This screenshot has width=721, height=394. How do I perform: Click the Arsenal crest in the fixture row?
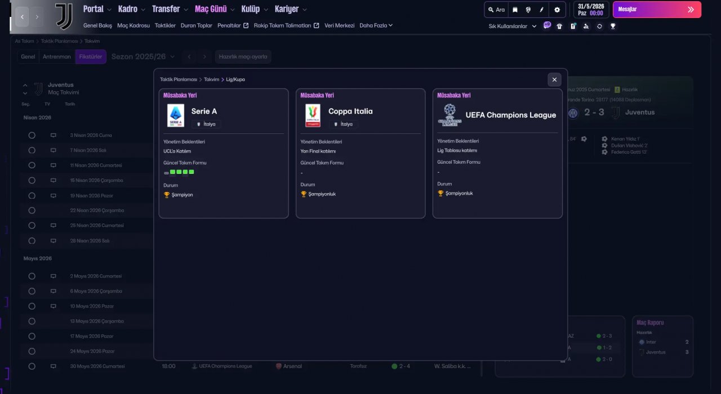coord(279,366)
